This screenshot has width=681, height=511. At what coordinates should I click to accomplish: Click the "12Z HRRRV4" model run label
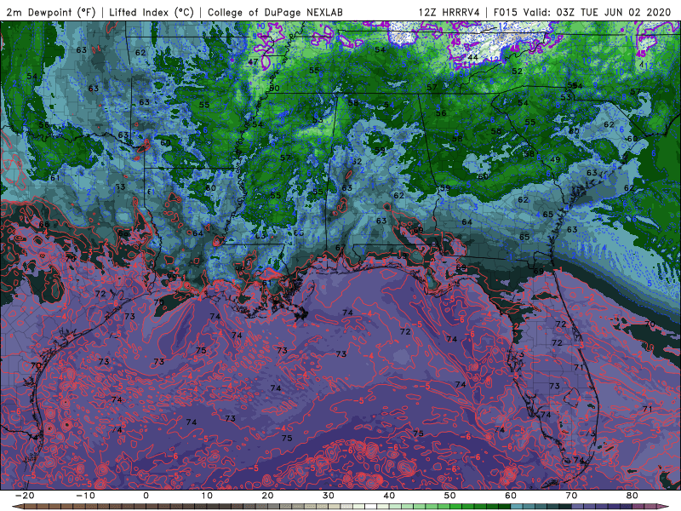coord(449,12)
